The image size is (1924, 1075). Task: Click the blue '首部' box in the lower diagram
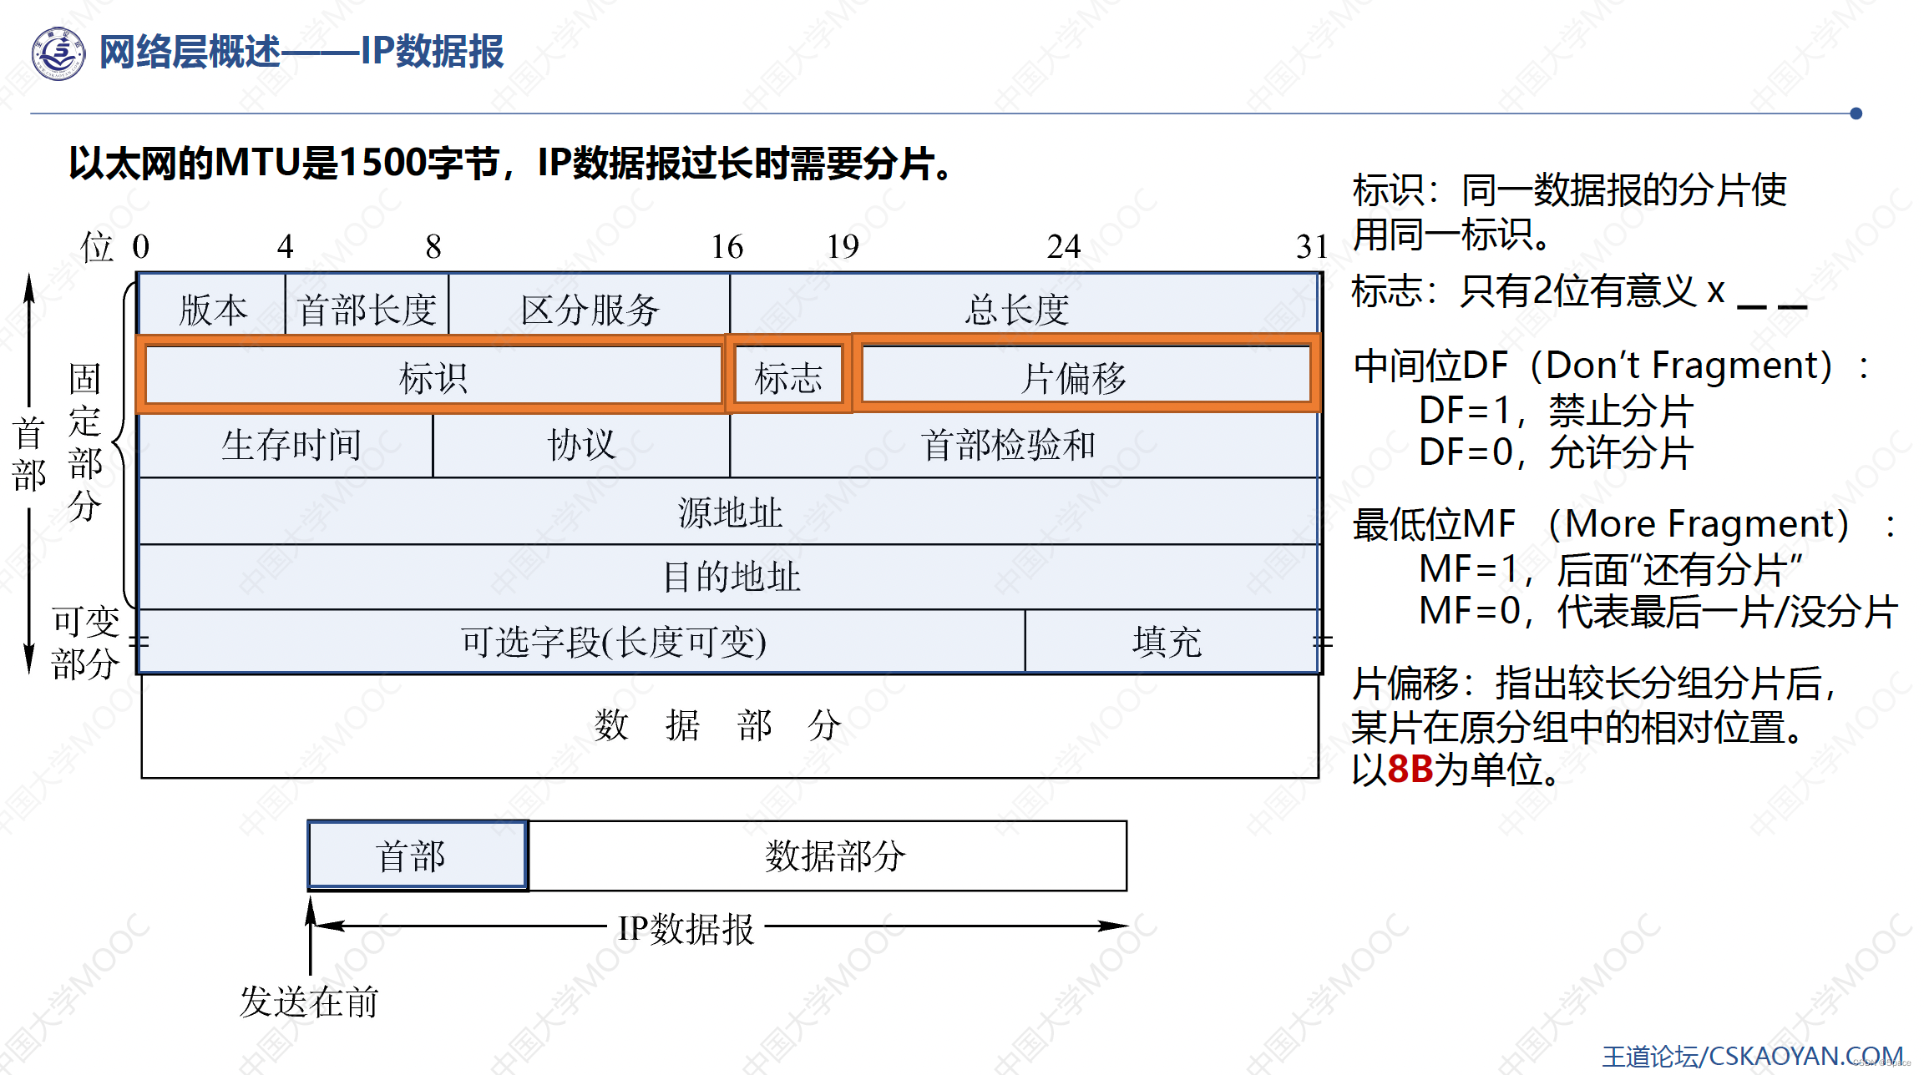point(418,855)
